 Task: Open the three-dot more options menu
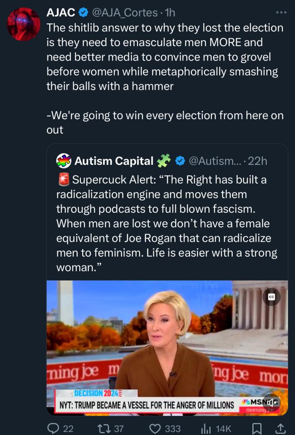pos(282,13)
